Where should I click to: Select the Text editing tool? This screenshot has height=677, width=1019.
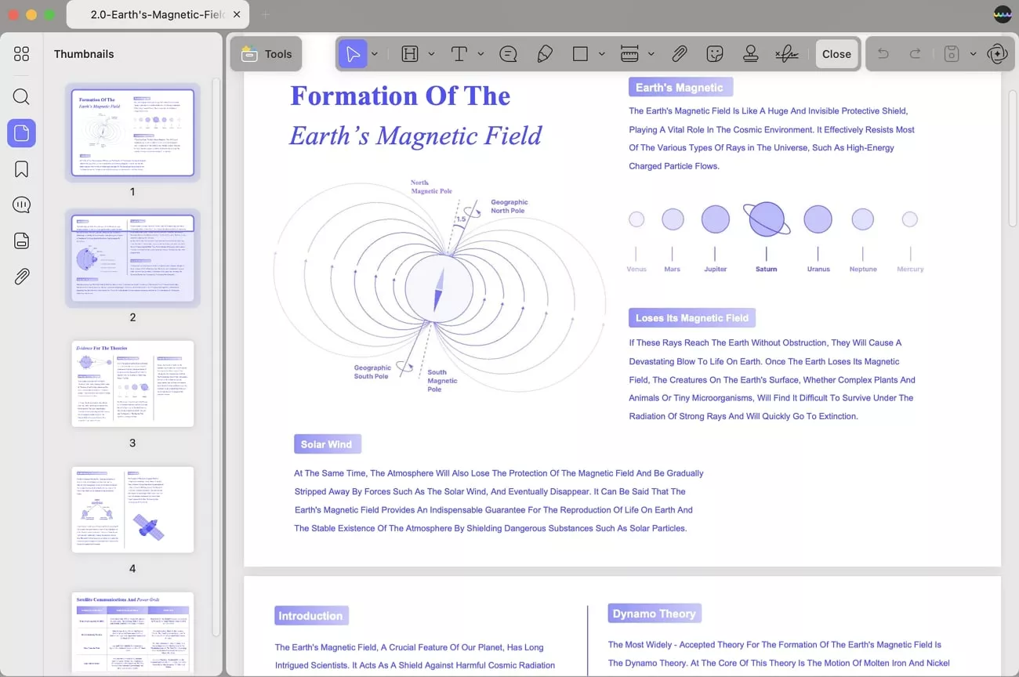(x=459, y=53)
